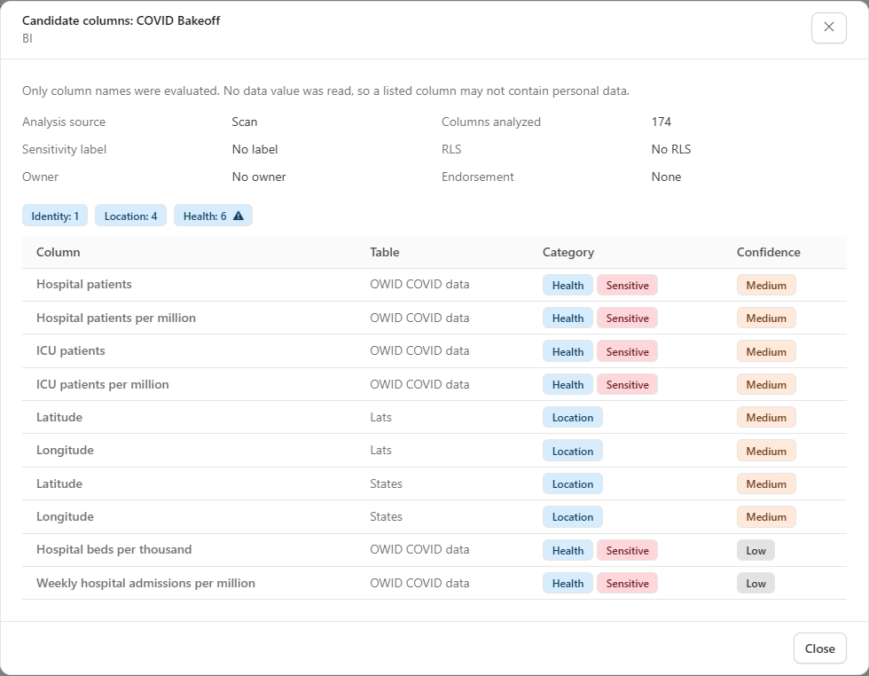The image size is (869, 676).
Task: Click the Category column header
Action: [568, 252]
